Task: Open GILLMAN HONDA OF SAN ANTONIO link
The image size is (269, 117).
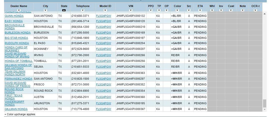Action: click(18, 67)
